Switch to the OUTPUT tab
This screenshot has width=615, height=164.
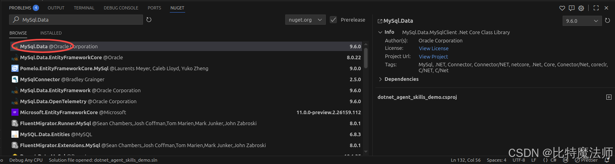pos(56,8)
